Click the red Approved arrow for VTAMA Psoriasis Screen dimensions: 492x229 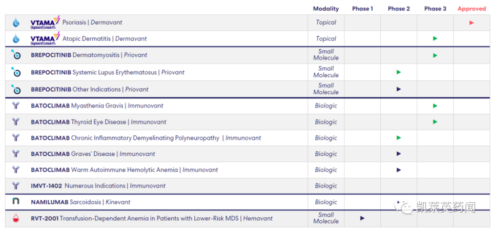(x=471, y=23)
